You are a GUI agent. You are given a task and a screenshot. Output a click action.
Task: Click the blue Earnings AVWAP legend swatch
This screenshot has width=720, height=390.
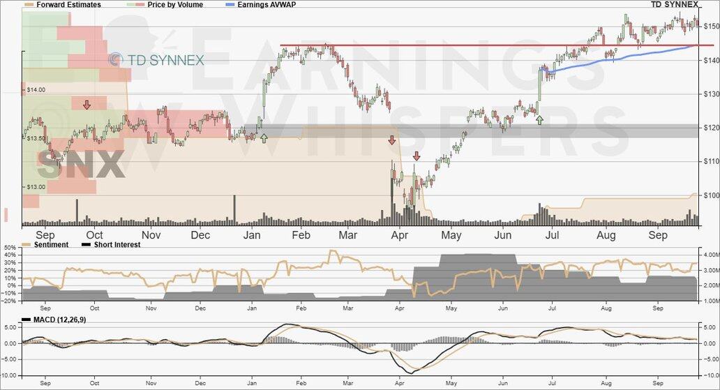(x=230, y=5)
